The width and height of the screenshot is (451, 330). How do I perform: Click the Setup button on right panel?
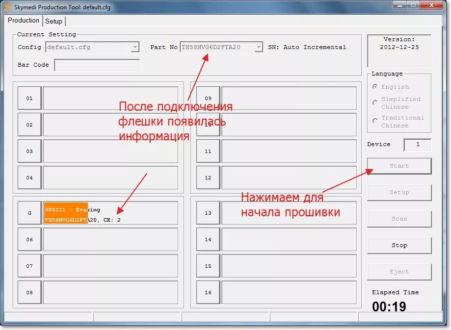(399, 192)
